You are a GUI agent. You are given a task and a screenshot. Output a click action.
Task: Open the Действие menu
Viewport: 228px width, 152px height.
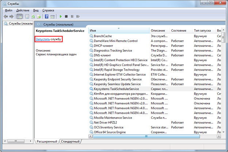23,11
